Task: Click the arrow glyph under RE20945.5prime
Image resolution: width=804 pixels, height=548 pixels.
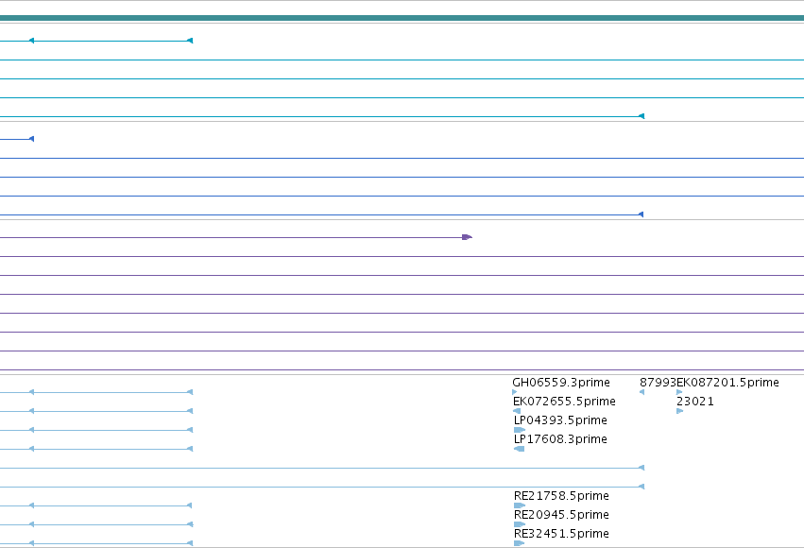Action: tap(520, 524)
